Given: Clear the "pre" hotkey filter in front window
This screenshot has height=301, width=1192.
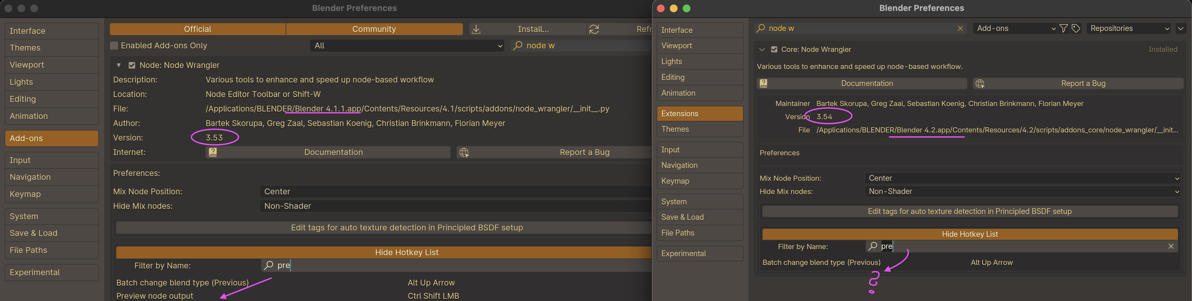Looking at the screenshot, I should (x=1171, y=247).
